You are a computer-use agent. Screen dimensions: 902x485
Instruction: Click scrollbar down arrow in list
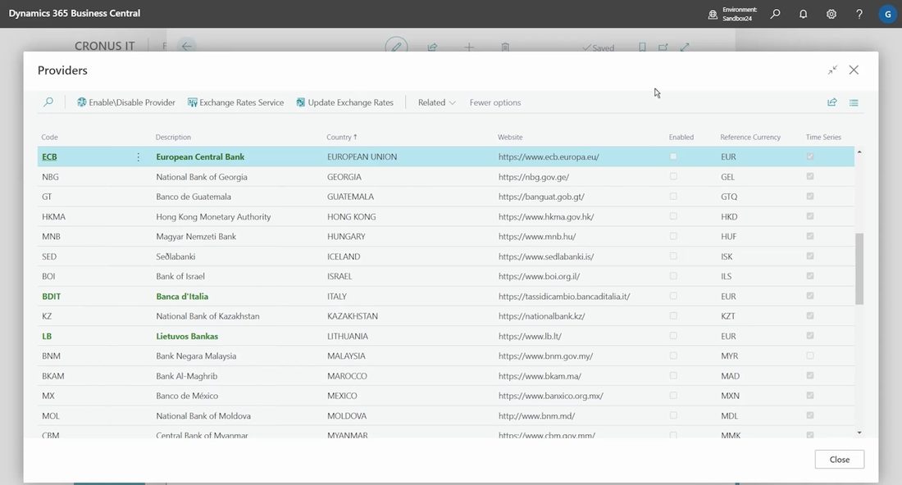pyautogui.click(x=859, y=433)
